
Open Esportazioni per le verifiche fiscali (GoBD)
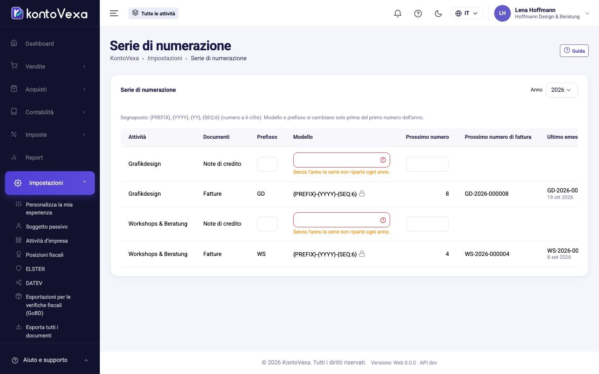[x=48, y=305]
